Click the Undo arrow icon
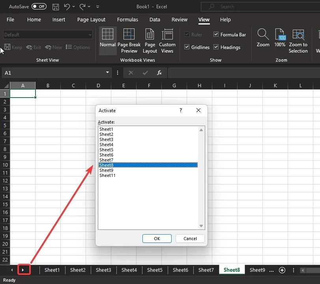The height and width of the screenshot is (284, 320). 67,7
